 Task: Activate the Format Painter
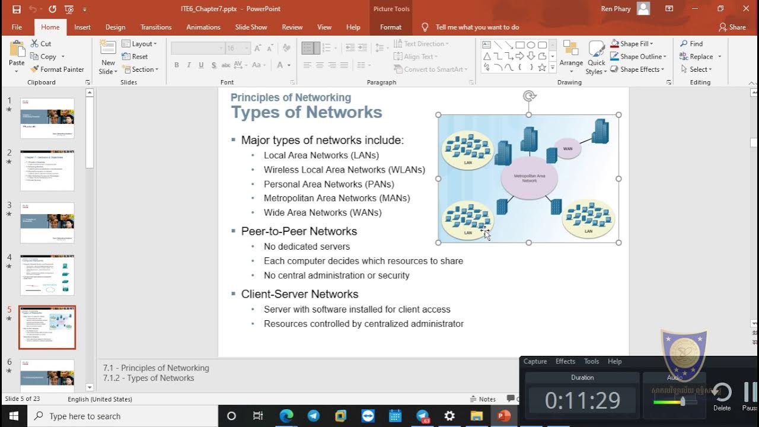tap(57, 69)
